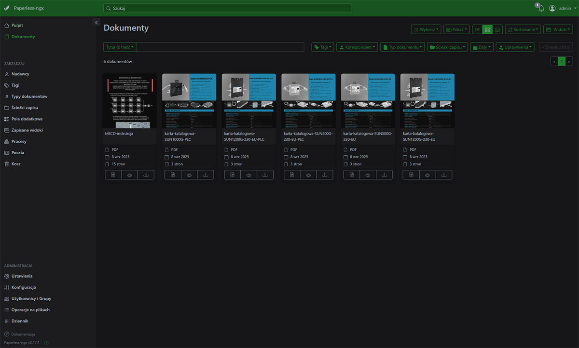
Task: Switch to the large cards view
Action: point(497,29)
